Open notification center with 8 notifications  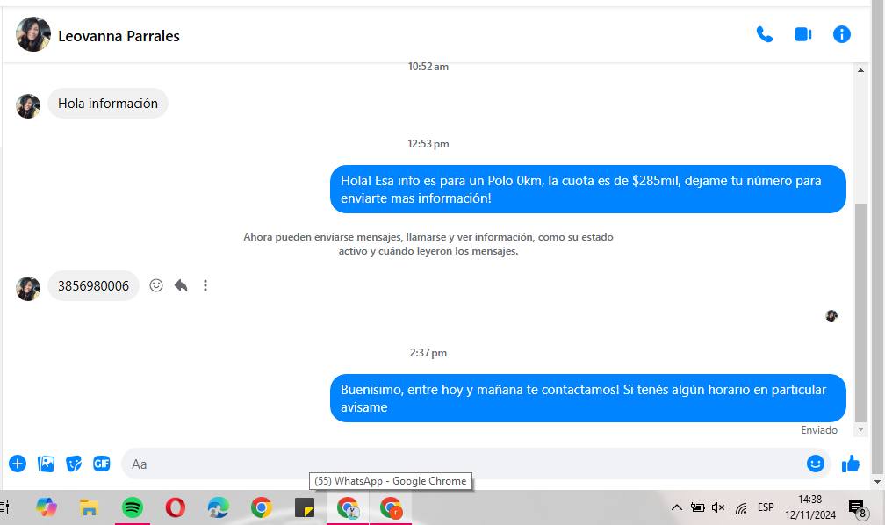[858, 508]
